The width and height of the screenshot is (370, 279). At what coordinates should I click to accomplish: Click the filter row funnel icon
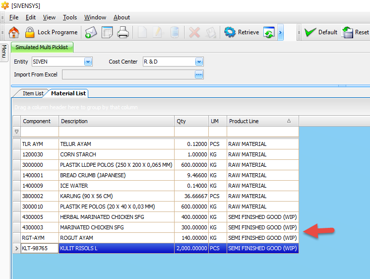[x=16, y=132]
